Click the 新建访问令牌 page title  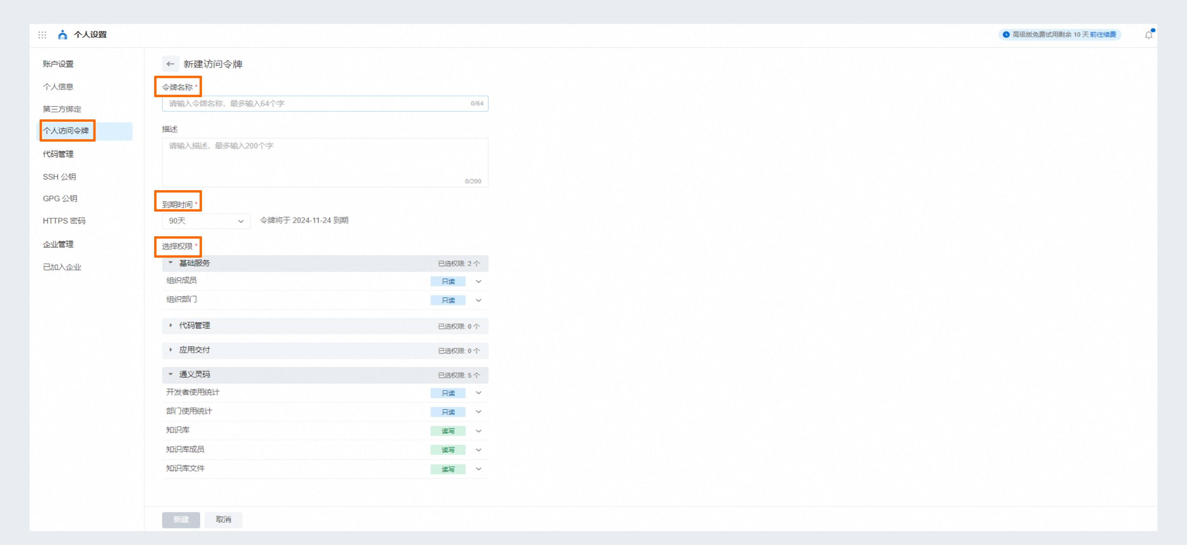click(213, 64)
